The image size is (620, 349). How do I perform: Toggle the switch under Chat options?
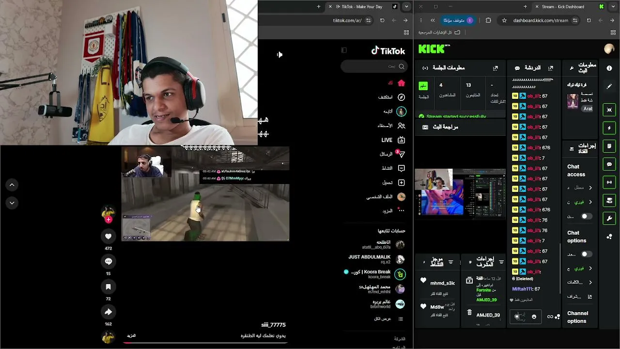(x=587, y=254)
